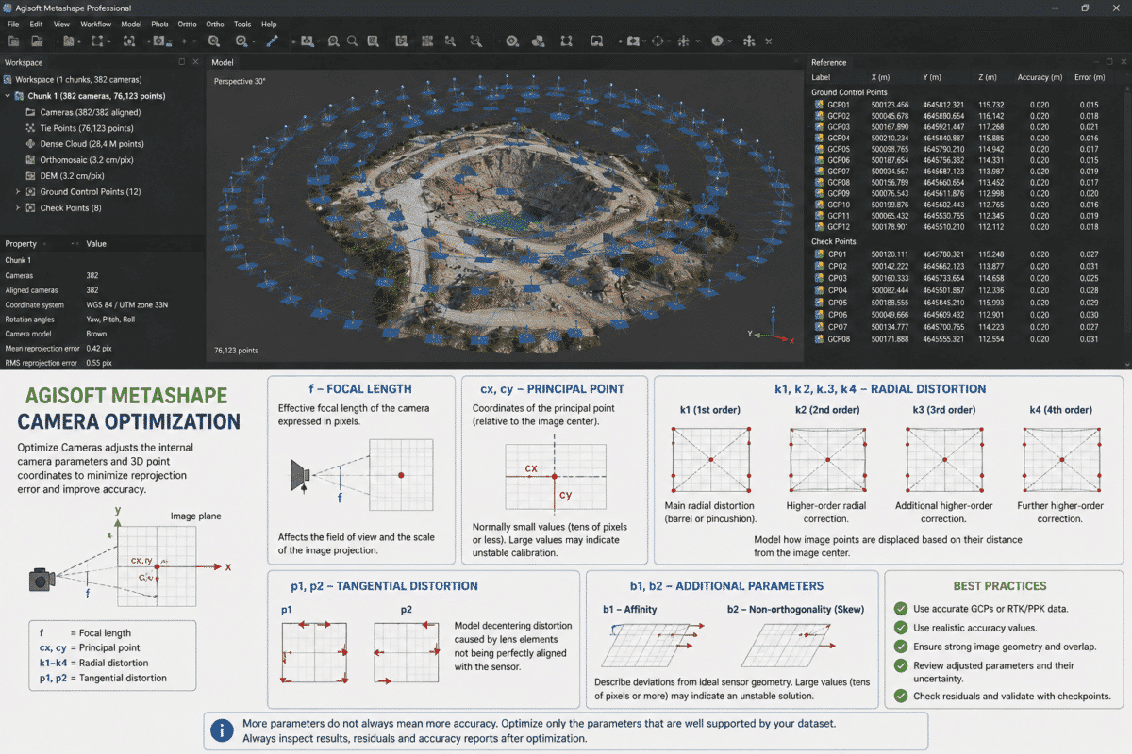This screenshot has height=754, width=1132.
Task: Float the Workspace panel with square icon
Action: tap(182, 62)
